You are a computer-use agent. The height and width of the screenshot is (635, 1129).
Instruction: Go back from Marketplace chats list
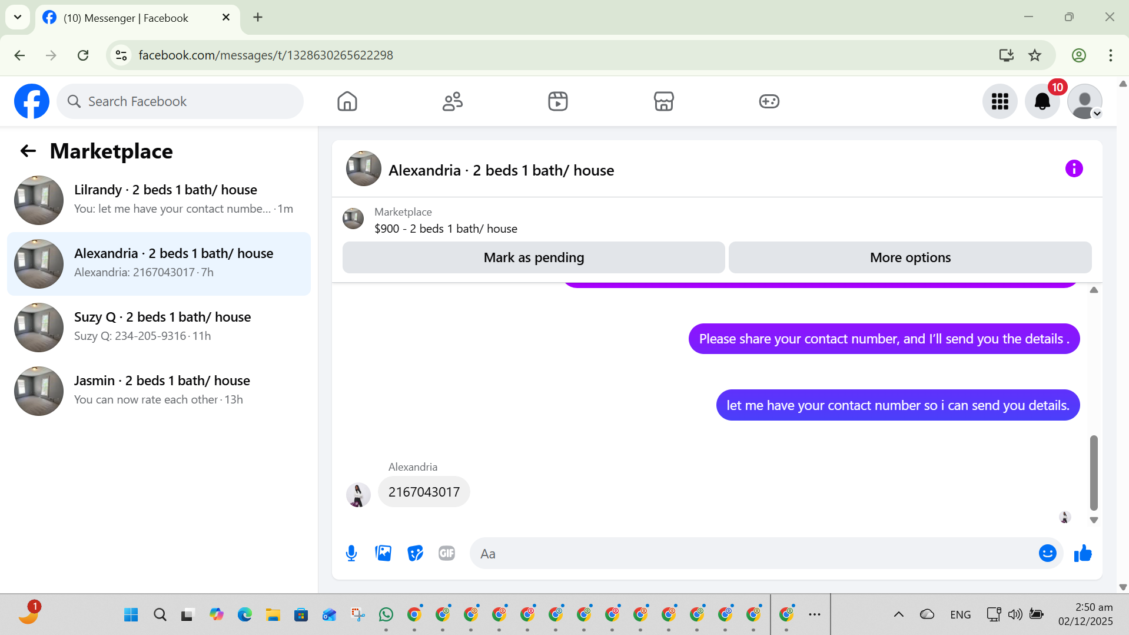click(x=28, y=151)
